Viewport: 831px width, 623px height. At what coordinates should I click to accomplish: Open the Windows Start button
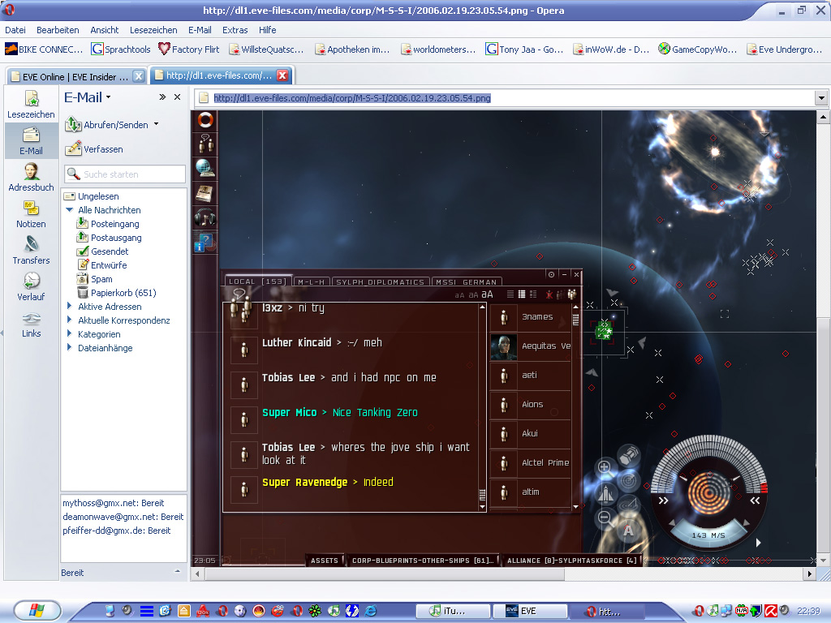click(x=37, y=611)
